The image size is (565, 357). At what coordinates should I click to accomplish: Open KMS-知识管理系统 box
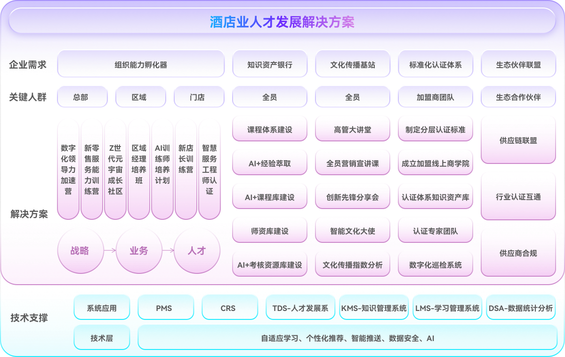click(374, 308)
